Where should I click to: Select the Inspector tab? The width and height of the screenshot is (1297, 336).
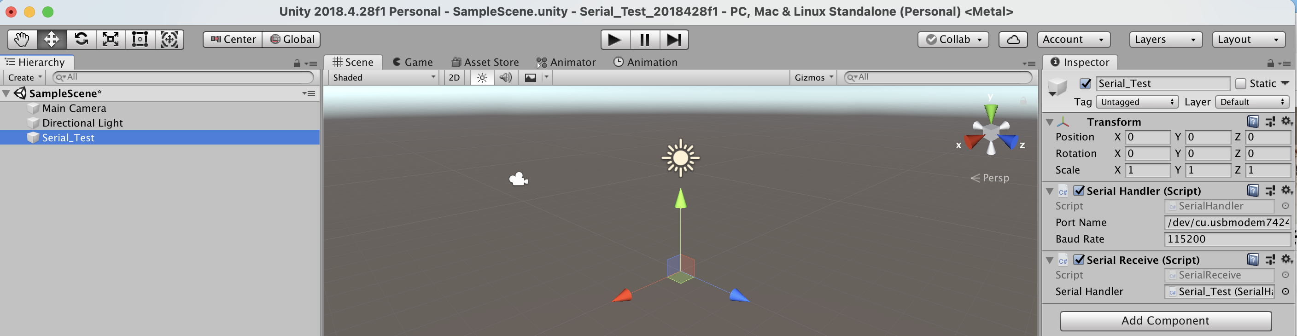click(1080, 63)
